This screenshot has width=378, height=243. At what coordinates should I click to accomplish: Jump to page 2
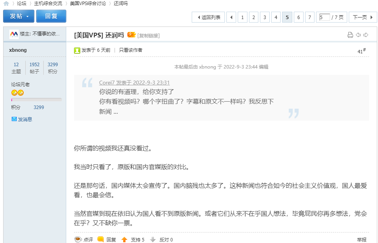254,17
